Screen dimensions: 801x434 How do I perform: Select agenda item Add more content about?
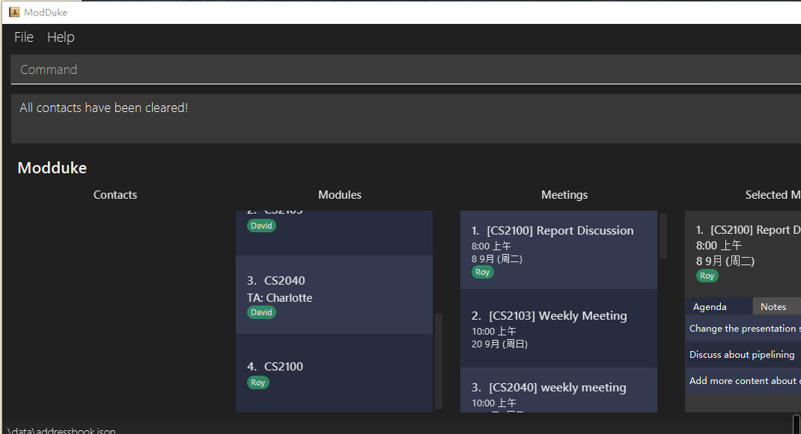pyautogui.click(x=743, y=380)
